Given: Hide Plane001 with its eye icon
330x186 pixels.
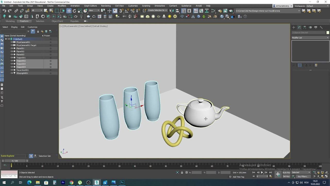Looking at the screenshot, I should (x=12, y=48).
